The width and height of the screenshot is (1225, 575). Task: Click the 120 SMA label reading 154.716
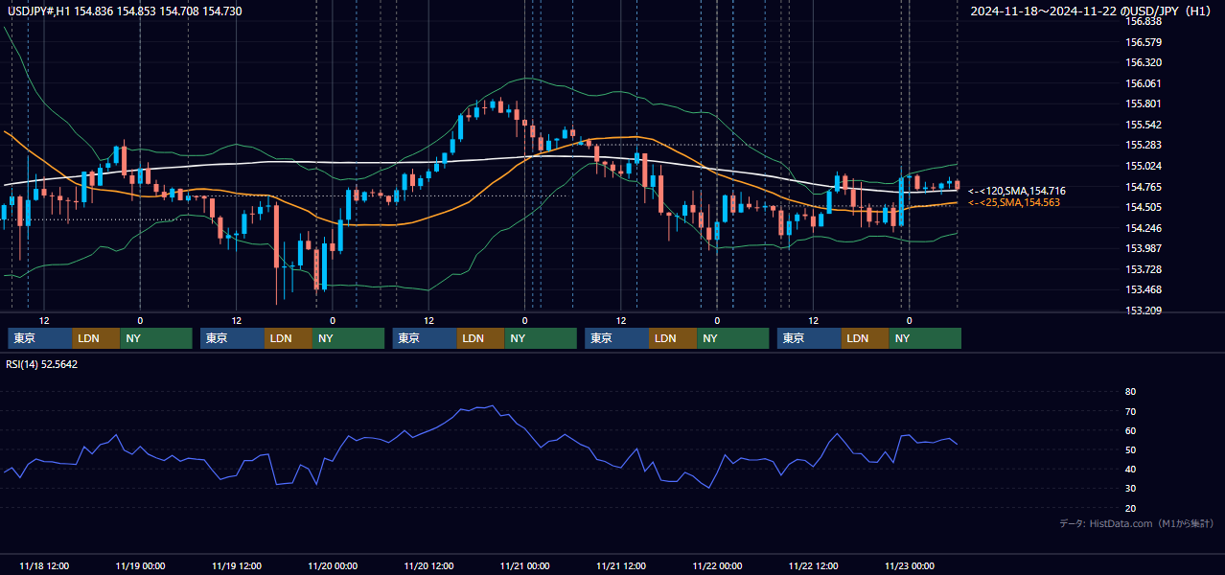tap(1017, 192)
